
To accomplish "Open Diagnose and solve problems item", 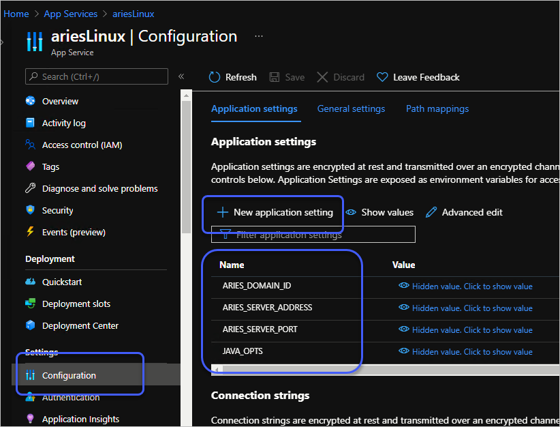I will tap(100, 188).
